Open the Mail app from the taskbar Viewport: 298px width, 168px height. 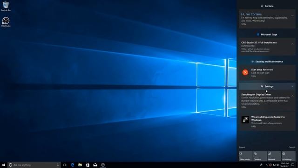coord(95,165)
